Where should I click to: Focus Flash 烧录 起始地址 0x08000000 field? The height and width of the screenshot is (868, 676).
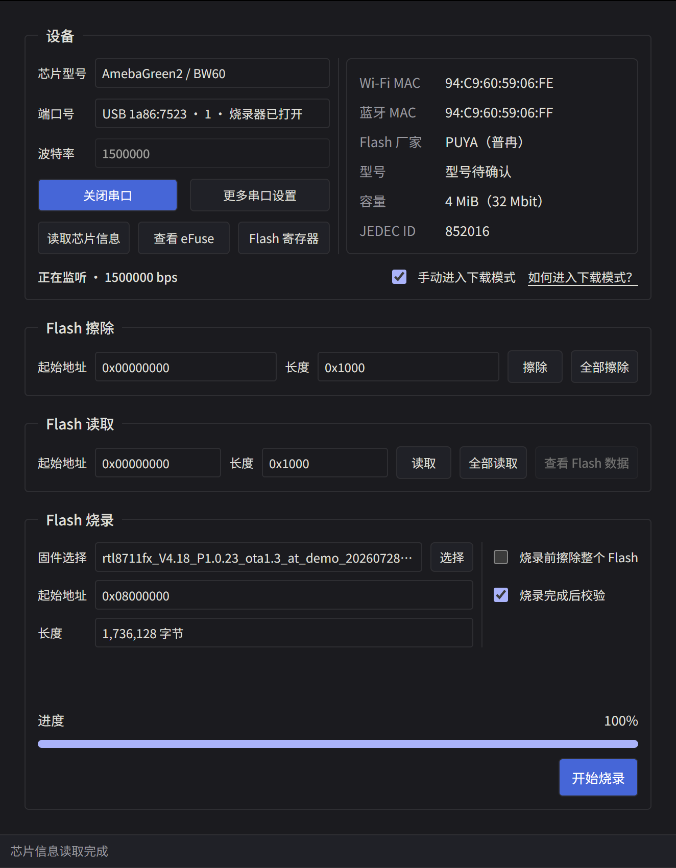[284, 595]
